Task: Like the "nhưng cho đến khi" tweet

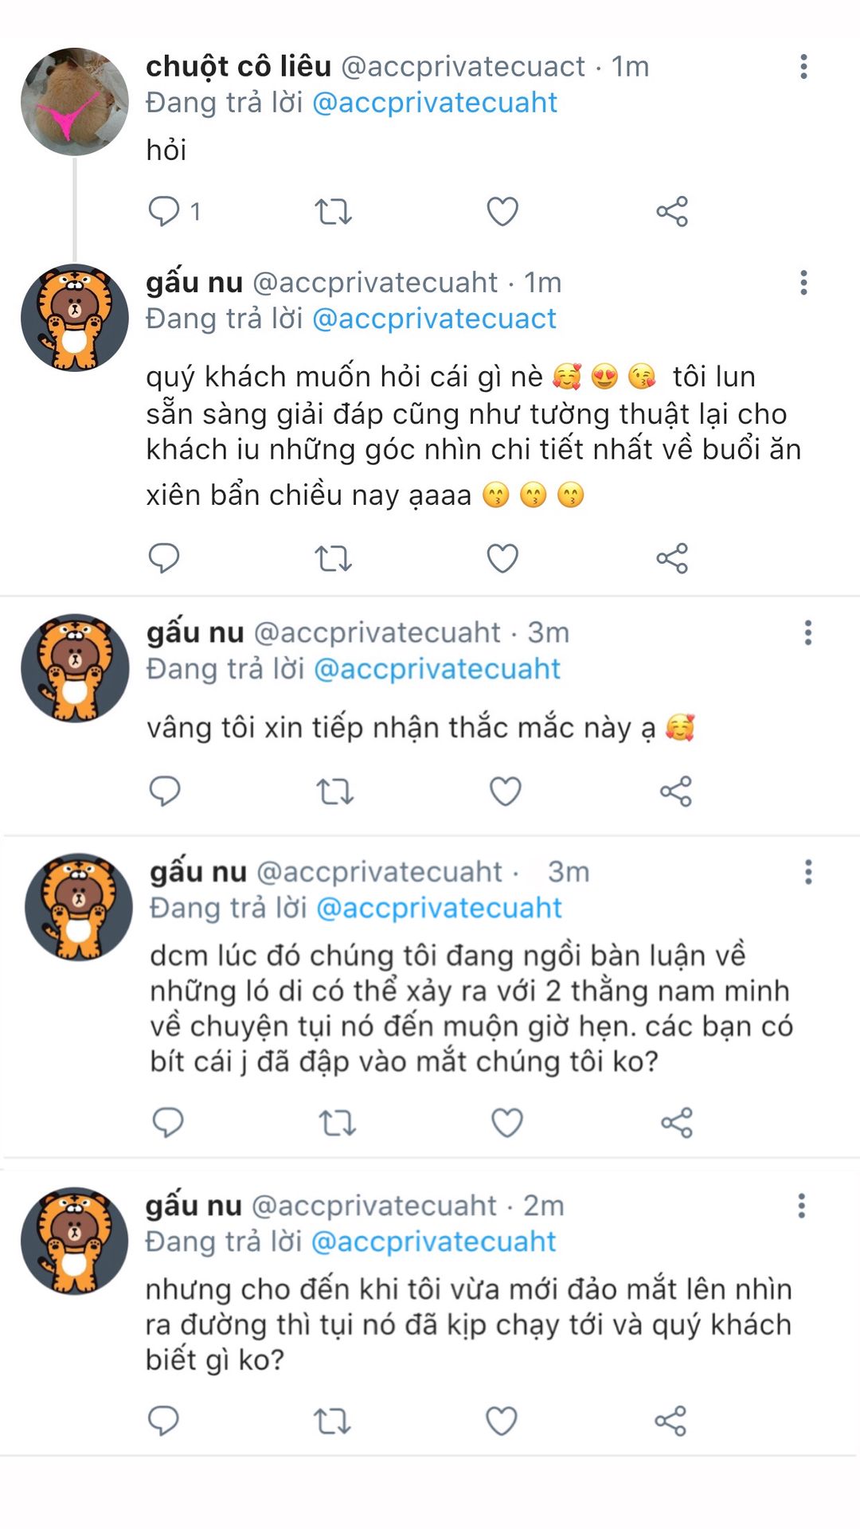Action: coord(502,1421)
